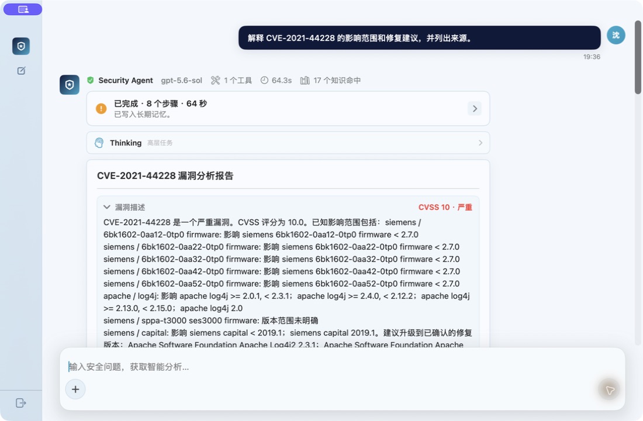Image resolution: width=643 pixels, height=421 pixels.
Task: Click the user avatar labeled 沈
Action: tap(616, 35)
